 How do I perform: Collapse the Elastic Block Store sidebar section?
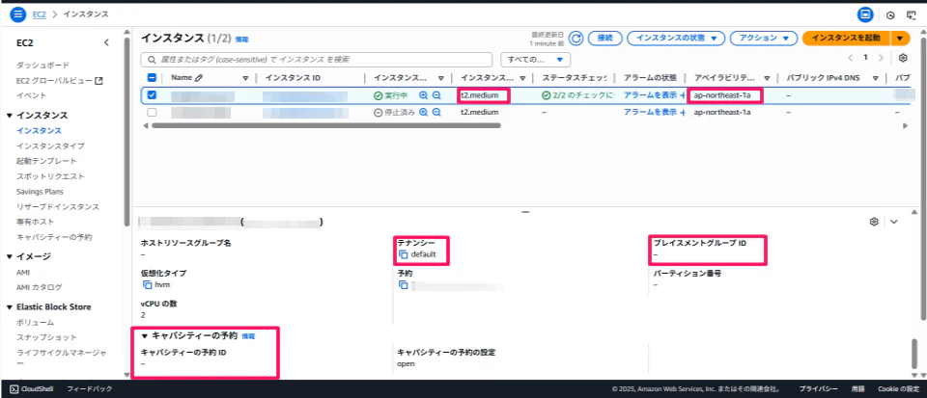(x=10, y=306)
